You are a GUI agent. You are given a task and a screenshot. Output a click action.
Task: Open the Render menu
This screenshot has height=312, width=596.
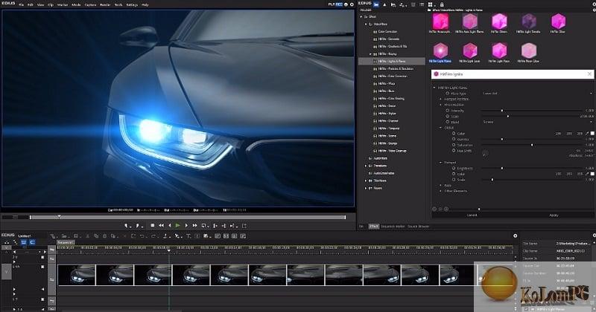[x=105, y=5]
